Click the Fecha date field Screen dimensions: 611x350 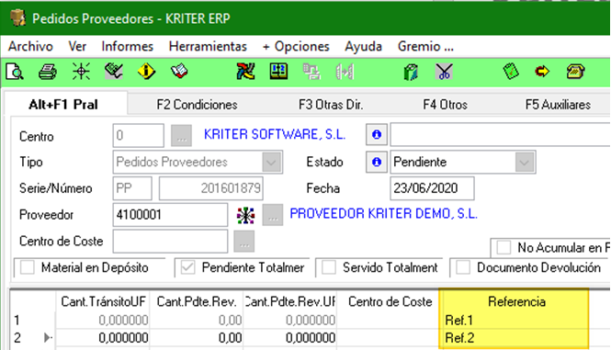click(432, 188)
